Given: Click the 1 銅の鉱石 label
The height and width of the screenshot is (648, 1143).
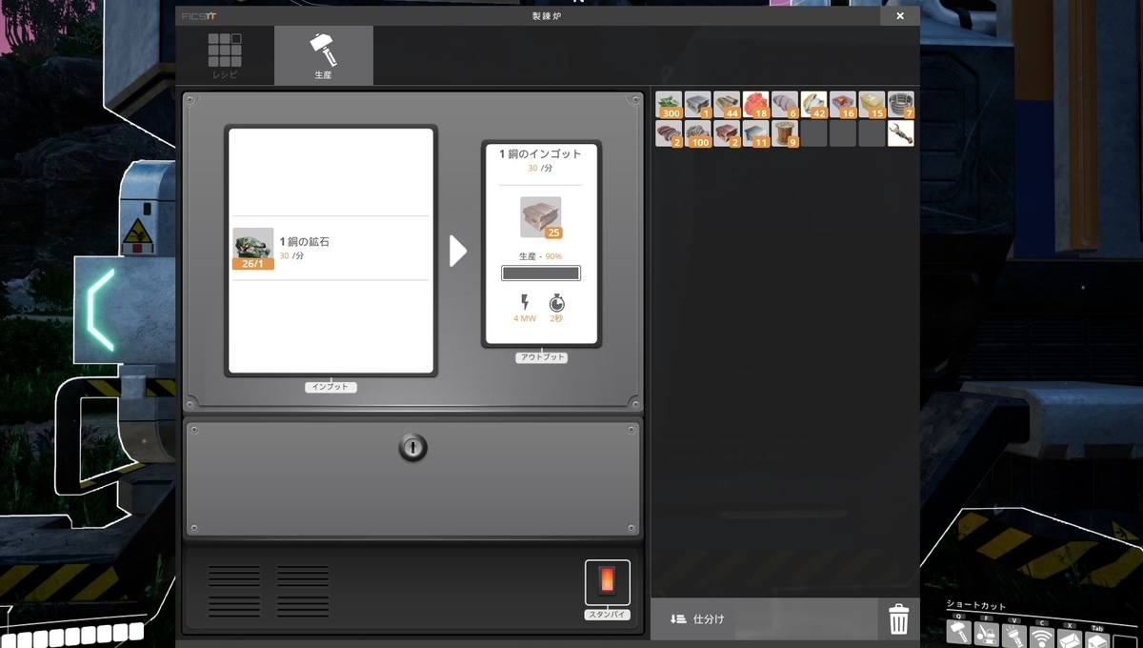Looking at the screenshot, I should [305, 242].
